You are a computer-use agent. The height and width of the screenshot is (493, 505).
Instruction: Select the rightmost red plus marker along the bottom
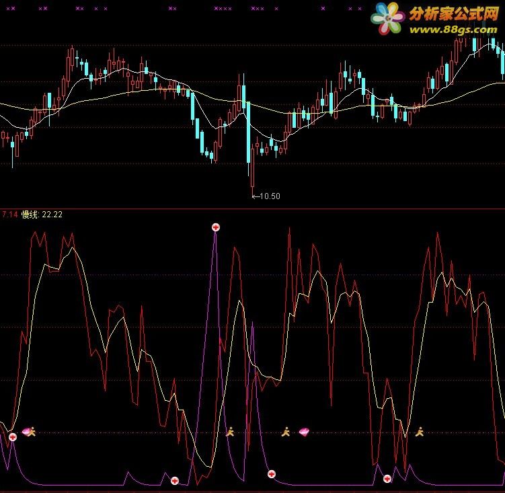387,478
